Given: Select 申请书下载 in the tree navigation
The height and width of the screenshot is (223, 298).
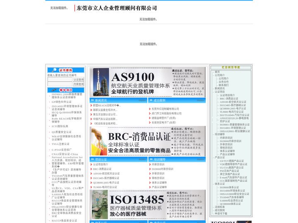Looking at the screenshot, I should pos(221,214).
